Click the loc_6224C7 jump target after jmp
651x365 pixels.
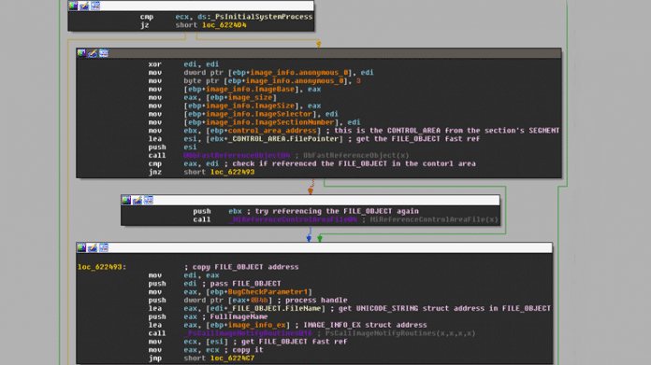click(x=233, y=358)
